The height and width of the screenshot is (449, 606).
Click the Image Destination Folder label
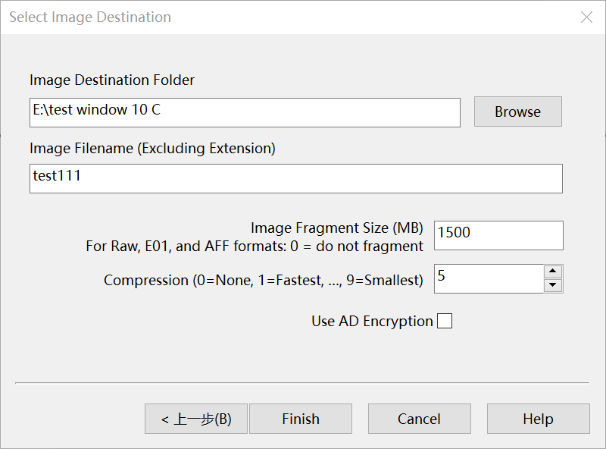coord(112,80)
